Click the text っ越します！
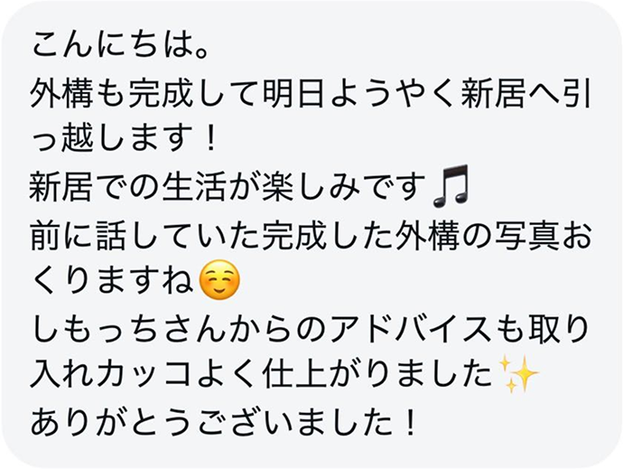 coord(125,140)
